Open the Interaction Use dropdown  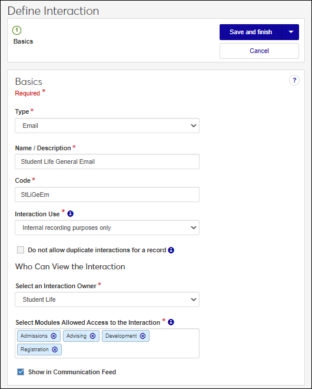(x=107, y=228)
